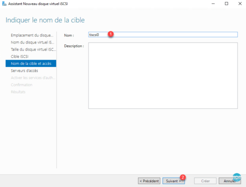Close the iSCSI virtual disk wizard

pyautogui.click(x=240, y=4)
